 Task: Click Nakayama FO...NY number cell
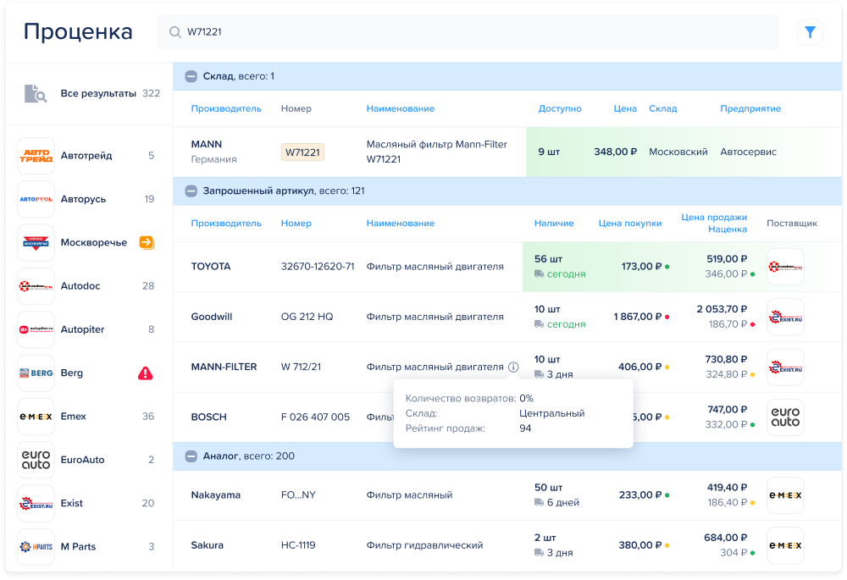click(x=298, y=495)
